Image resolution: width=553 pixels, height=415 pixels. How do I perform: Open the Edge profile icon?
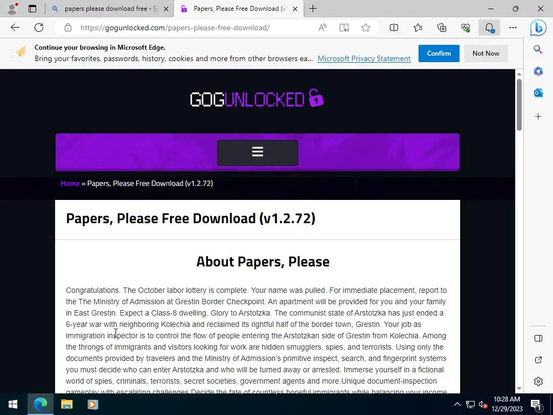13,9
